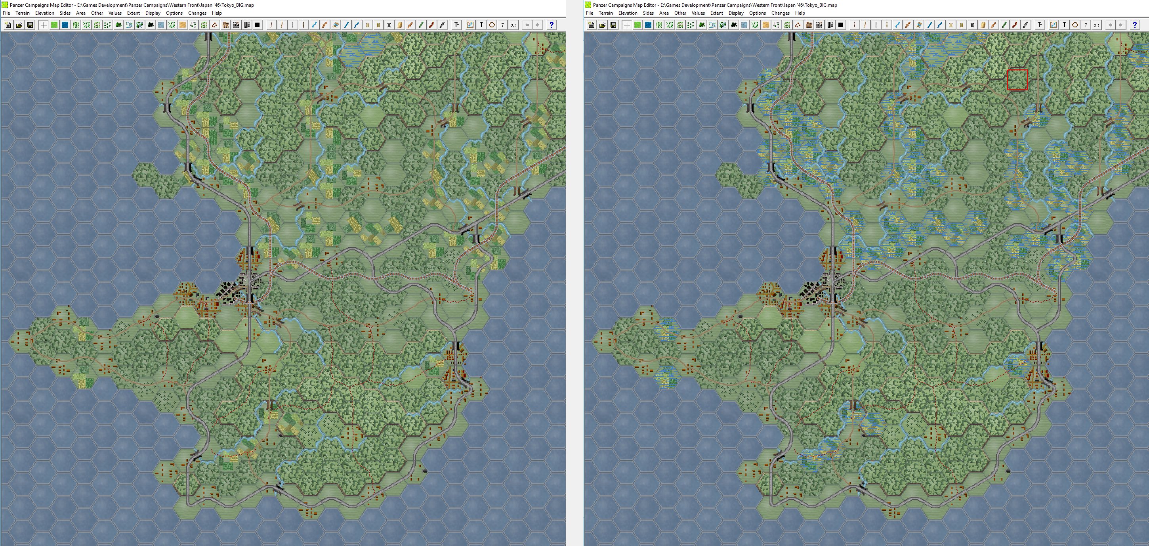
Task: Select the tan blob terrain tool, right window
Action: click(x=983, y=25)
